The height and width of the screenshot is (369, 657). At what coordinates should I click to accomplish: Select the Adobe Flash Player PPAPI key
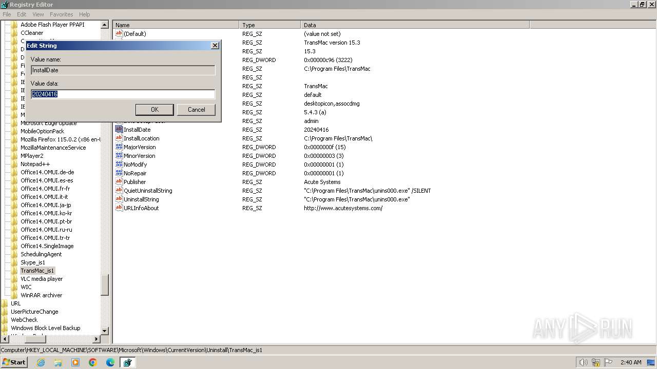tap(52, 25)
